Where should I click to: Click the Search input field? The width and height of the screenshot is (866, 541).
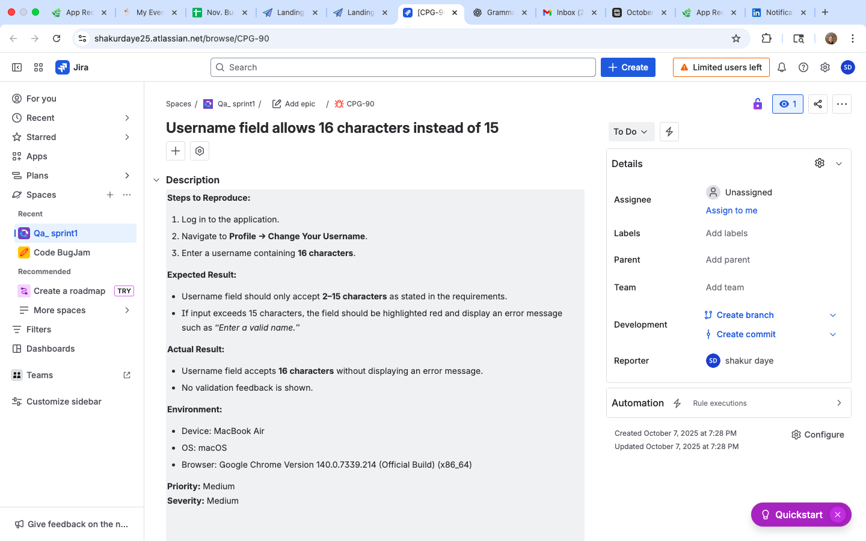click(403, 67)
